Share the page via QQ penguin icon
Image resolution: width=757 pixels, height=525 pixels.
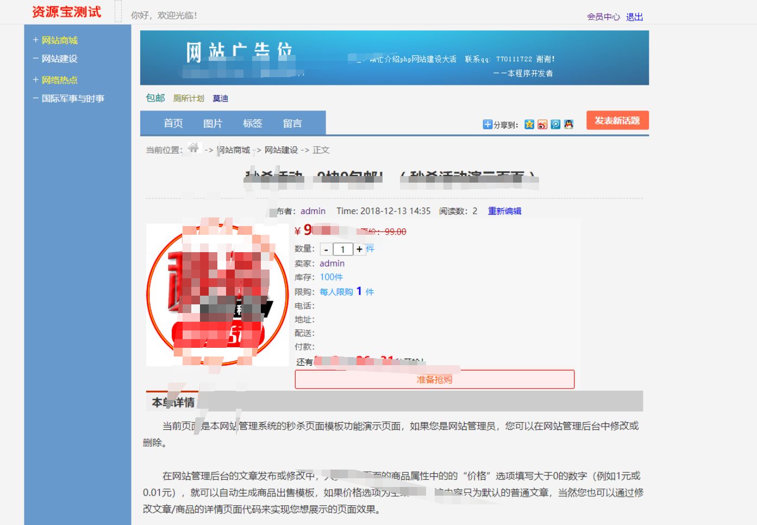[567, 124]
